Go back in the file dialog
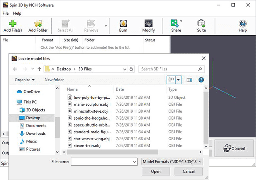The height and width of the screenshot is (180, 256). [x=15, y=69]
